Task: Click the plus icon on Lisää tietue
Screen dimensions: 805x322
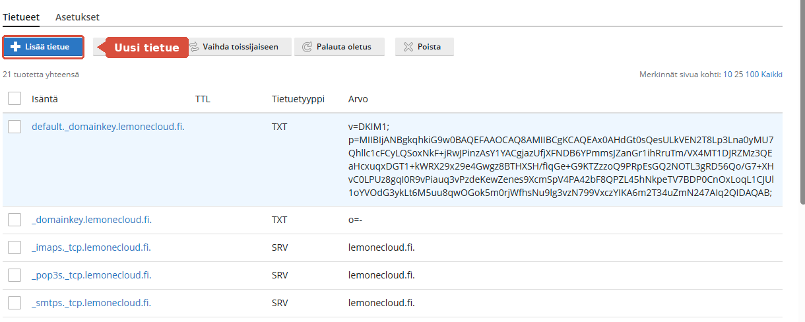Action: 16,47
